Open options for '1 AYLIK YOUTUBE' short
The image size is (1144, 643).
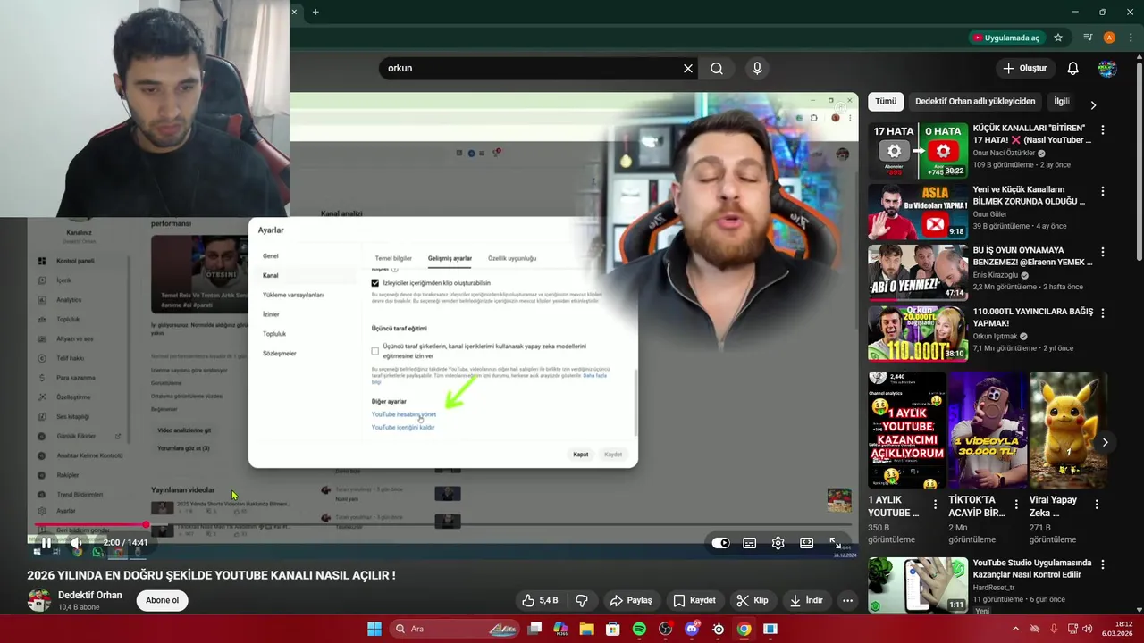[x=936, y=505]
